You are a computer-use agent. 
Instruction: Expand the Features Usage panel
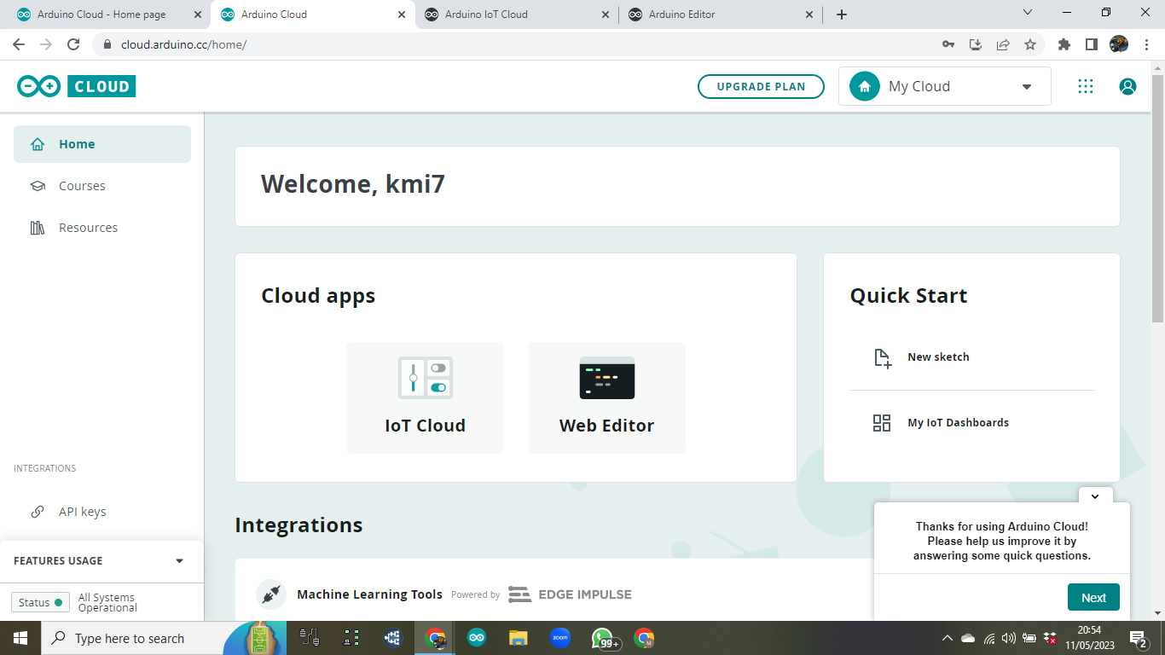179,561
